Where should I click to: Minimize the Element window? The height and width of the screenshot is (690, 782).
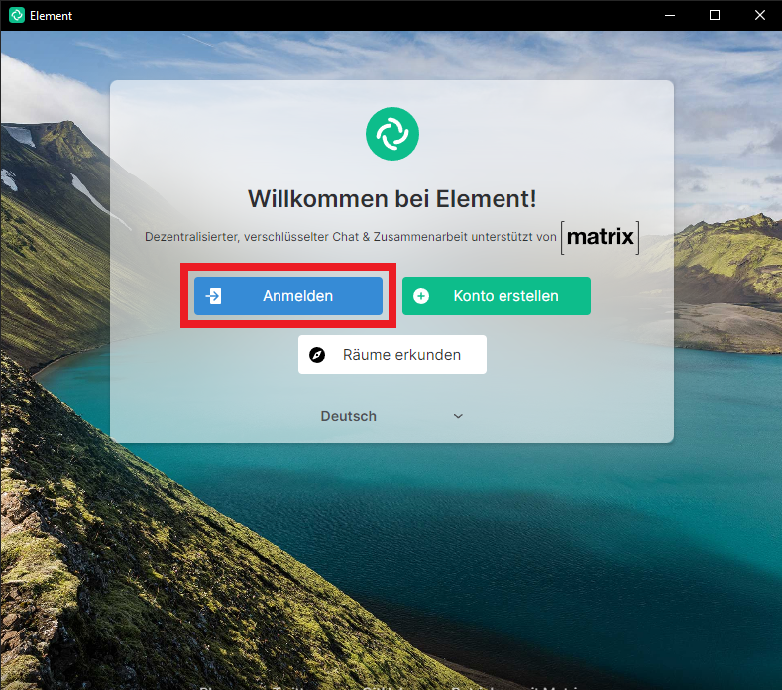pos(668,15)
